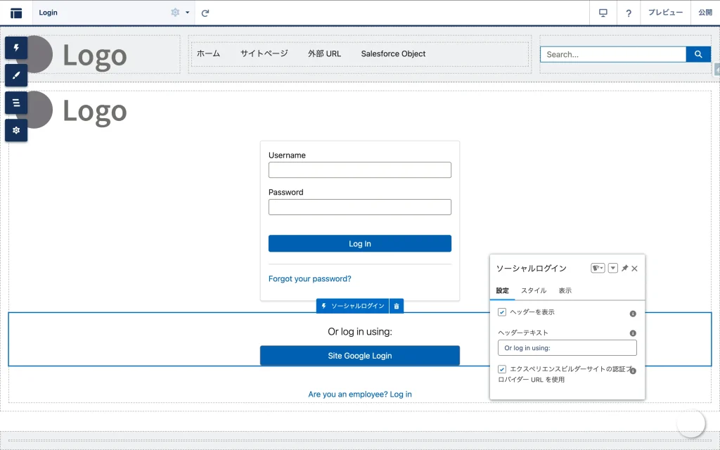Viewport: 720px width, 450px height.
Task: Open the Theme paintbrush panel
Action: pos(16,75)
